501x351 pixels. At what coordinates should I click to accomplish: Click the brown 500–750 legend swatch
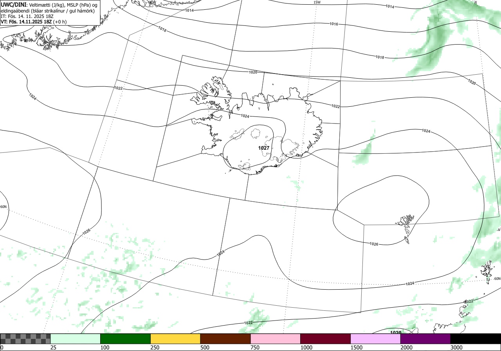coord(225,338)
